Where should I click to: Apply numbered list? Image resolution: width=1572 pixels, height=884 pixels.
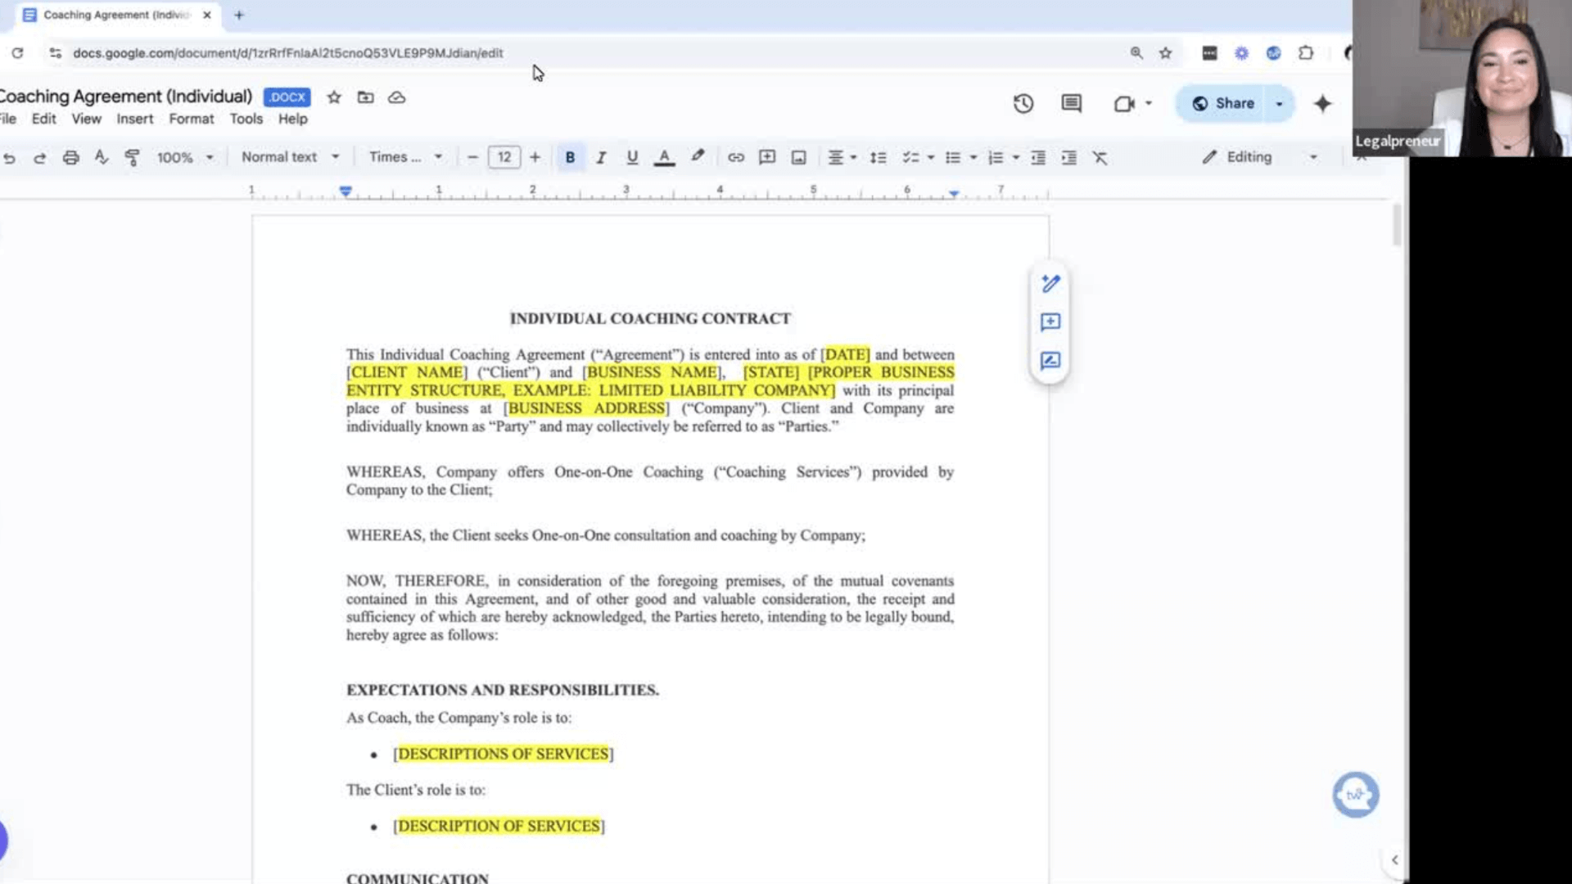(x=996, y=157)
